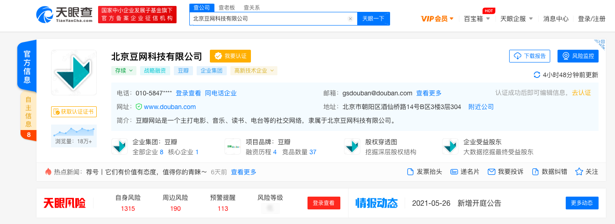
Task: Click the 我要投诉 envelope icon
Action: click(491, 172)
